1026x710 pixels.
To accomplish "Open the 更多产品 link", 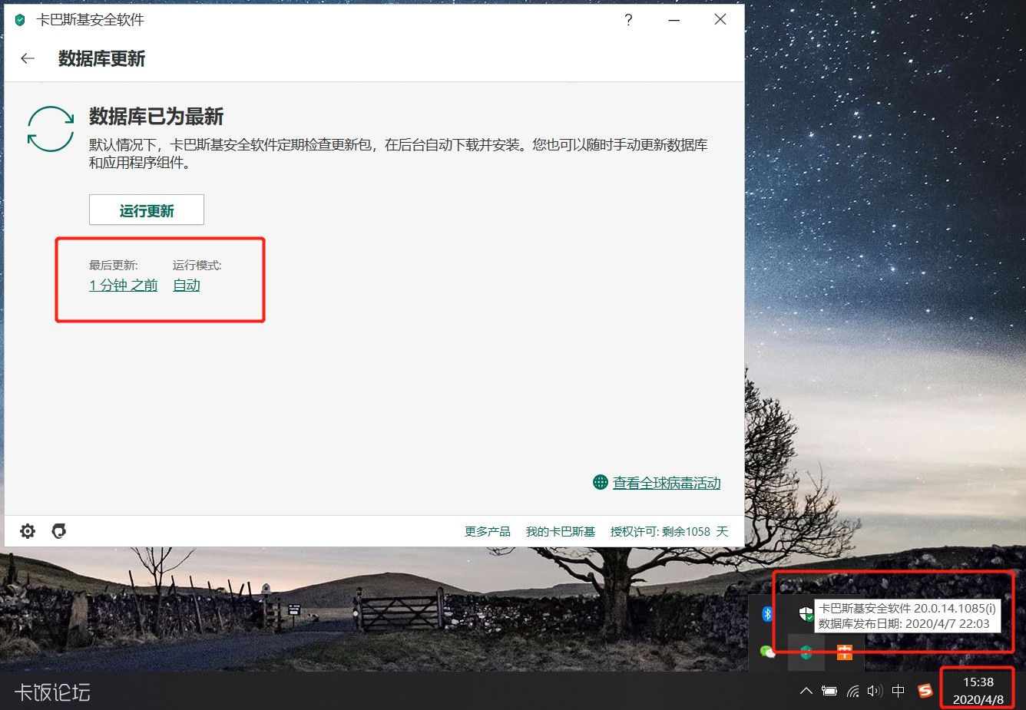I will (x=488, y=531).
